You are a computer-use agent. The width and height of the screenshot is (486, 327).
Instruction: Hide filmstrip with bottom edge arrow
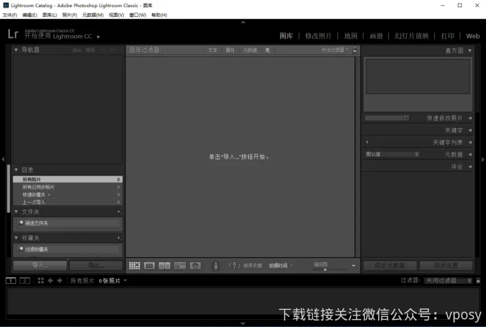(243, 324)
